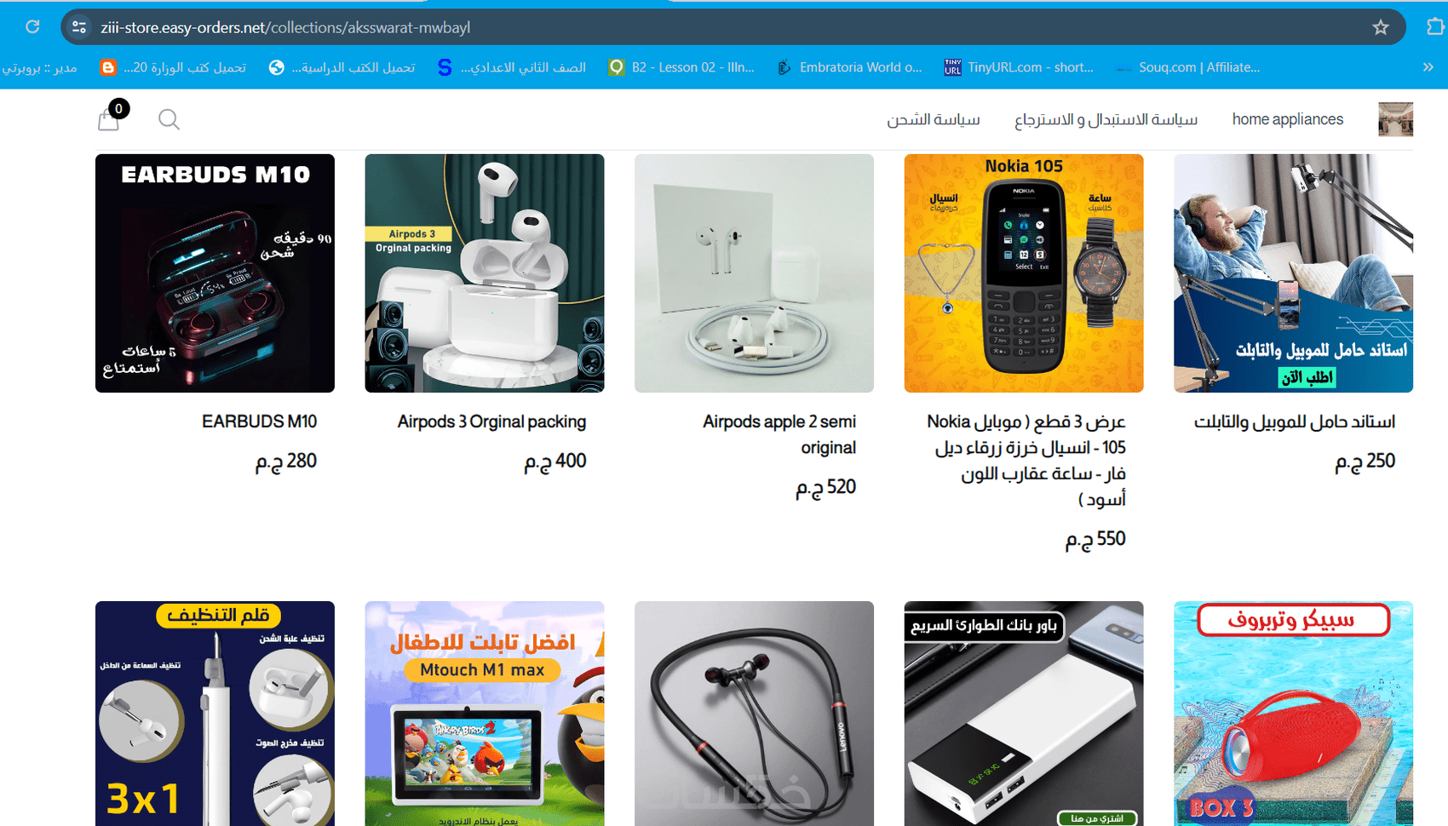Screen dimensions: 1448x826
Task: Select Airpods apple 2 semi original image
Action: [x=754, y=273]
